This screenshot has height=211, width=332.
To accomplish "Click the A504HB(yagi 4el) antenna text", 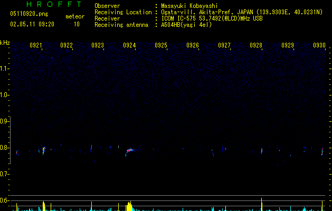I will pos(186,25).
